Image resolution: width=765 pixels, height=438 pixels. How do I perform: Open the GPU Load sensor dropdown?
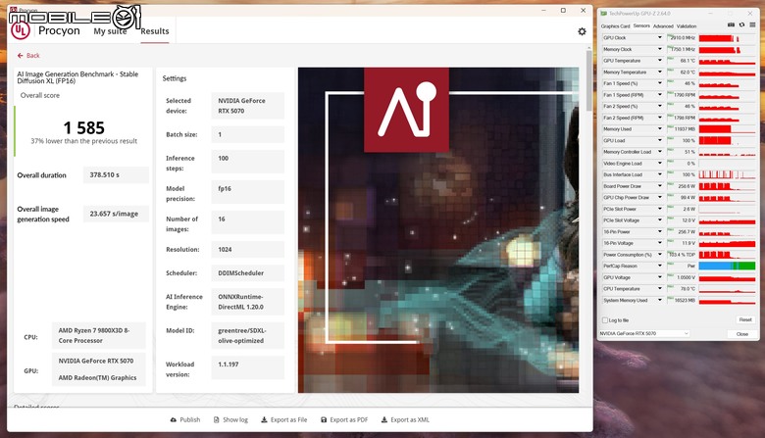(660, 140)
